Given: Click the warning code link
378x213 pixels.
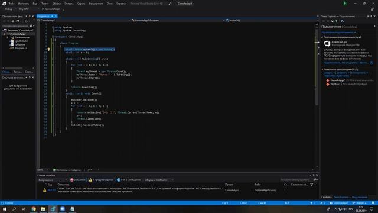Looking at the screenshot, I should [52, 191].
